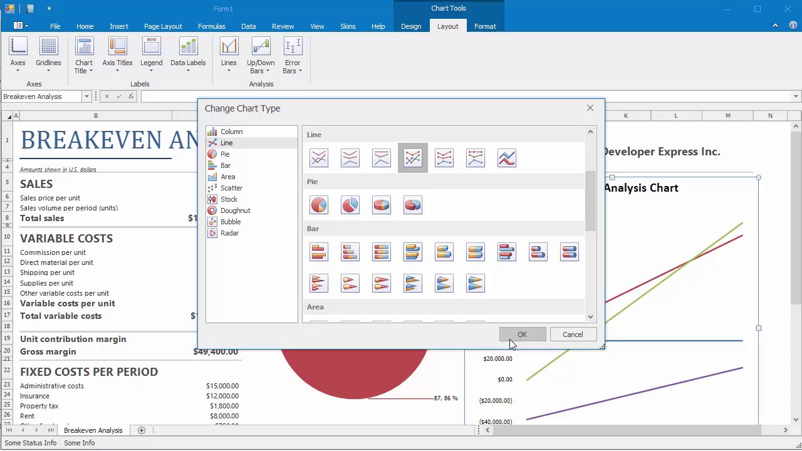Choose the flat Stacked Bar thumbnail
Screen dimensions: 802x451
pyautogui.click(x=350, y=252)
